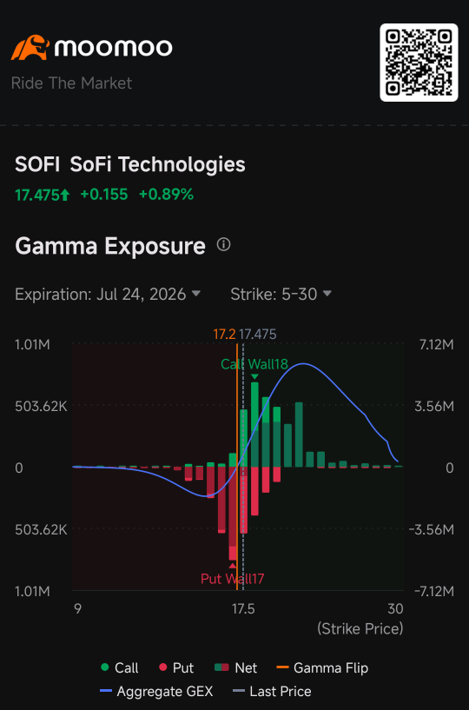Click the Put Wall17 marker label

coord(232,578)
